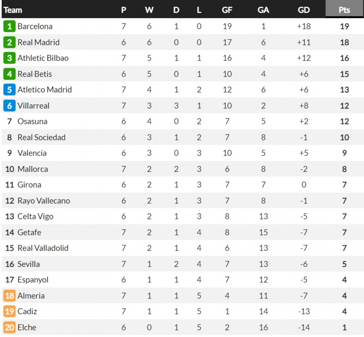Sort table by the Pts column header
Viewport: 364px width, 337px height.
(344, 9)
